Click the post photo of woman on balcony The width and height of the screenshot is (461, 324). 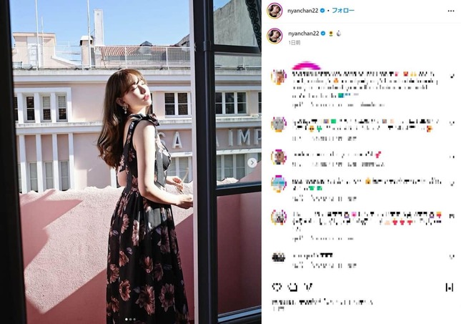tap(131, 162)
